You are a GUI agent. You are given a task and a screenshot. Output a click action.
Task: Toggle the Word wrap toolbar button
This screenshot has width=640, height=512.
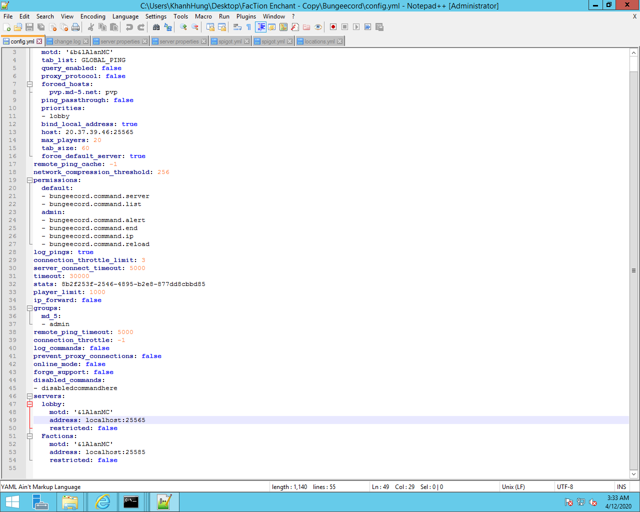coord(237,27)
